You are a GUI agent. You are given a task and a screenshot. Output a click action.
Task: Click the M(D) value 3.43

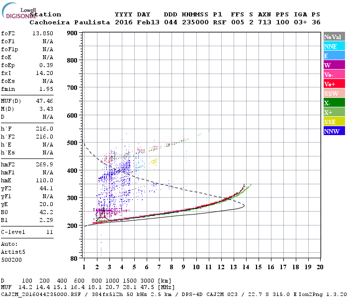(x=46, y=109)
